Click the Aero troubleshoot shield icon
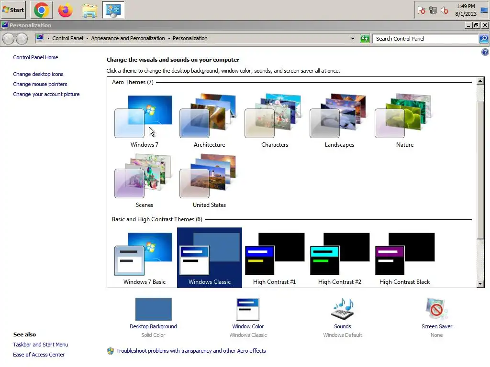This screenshot has height=367, width=490. coord(111,351)
